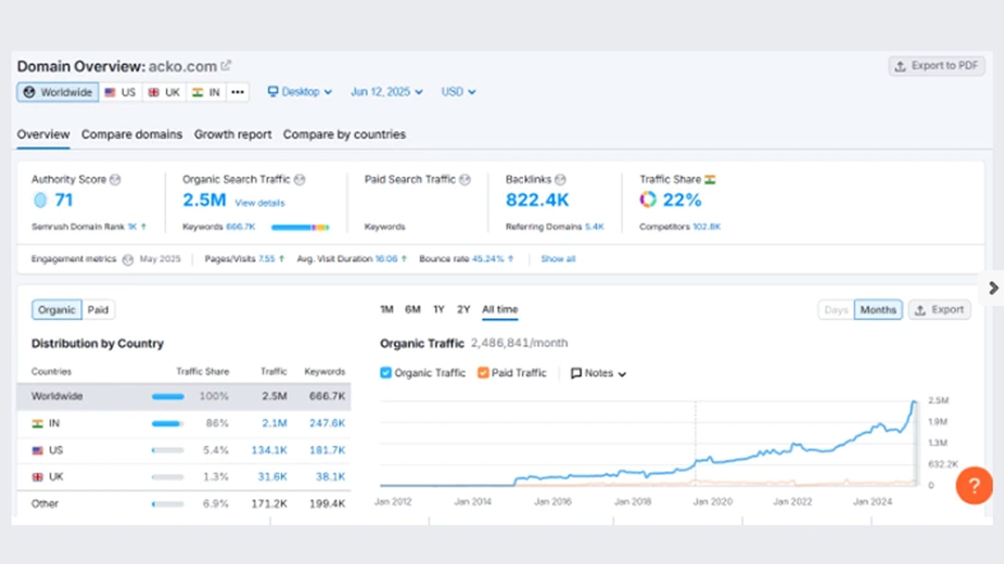Click the orange help question mark button
The image size is (1004, 564).
coord(973,486)
